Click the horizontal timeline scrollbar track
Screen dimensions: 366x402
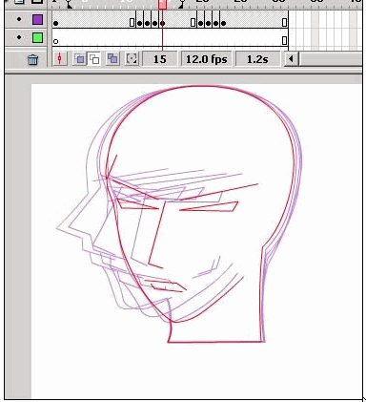click(331, 59)
